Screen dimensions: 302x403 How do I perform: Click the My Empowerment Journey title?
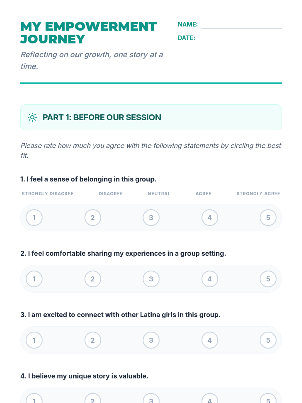pos(88,33)
